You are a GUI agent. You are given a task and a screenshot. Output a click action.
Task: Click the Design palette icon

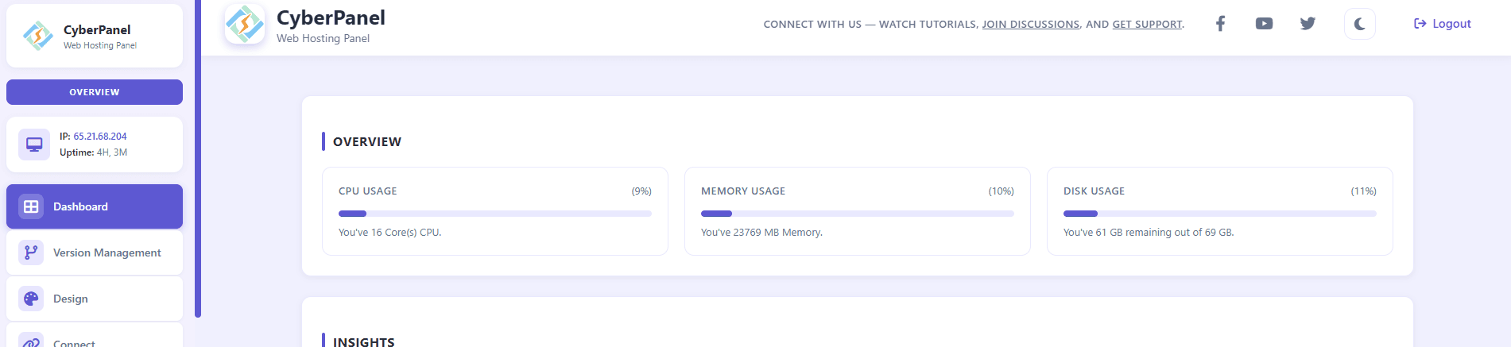(x=31, y=299)
